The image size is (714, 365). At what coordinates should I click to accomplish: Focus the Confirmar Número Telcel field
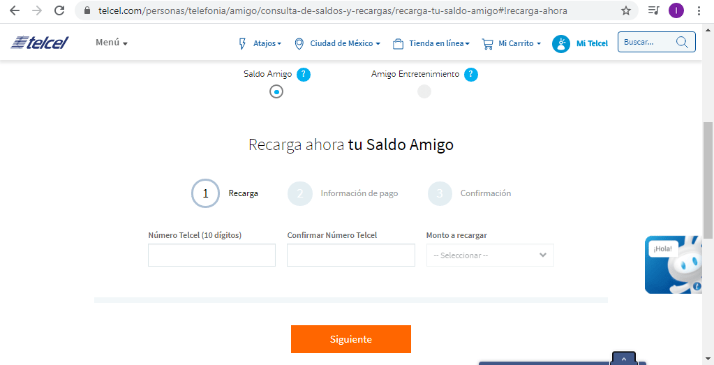click(x=351, y=255)
